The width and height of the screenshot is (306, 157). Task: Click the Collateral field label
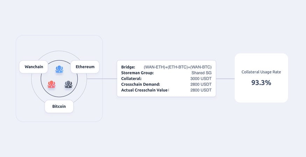(131, 78)
